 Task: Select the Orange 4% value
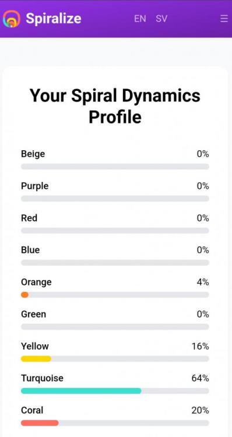click(x=203, y=282)
